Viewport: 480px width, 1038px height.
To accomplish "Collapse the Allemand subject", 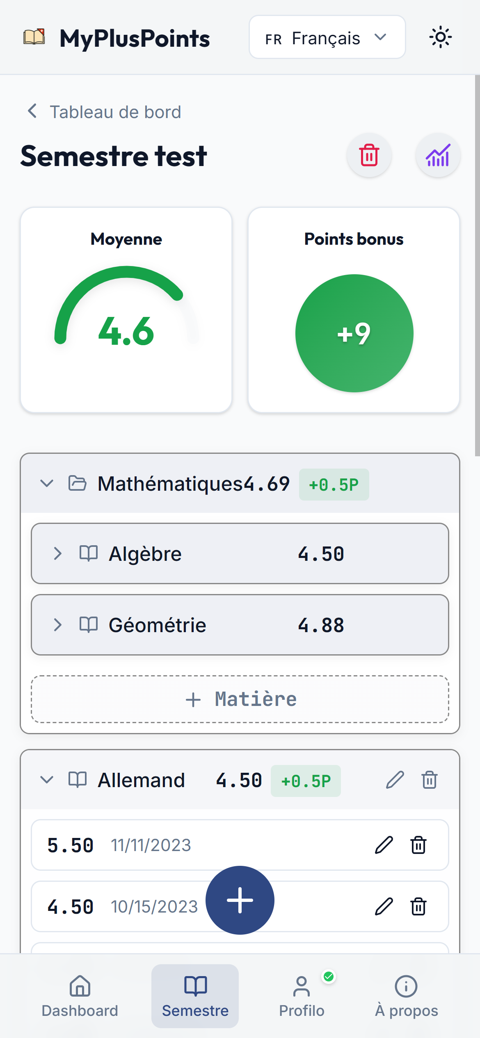I will [x=47, y=780].
